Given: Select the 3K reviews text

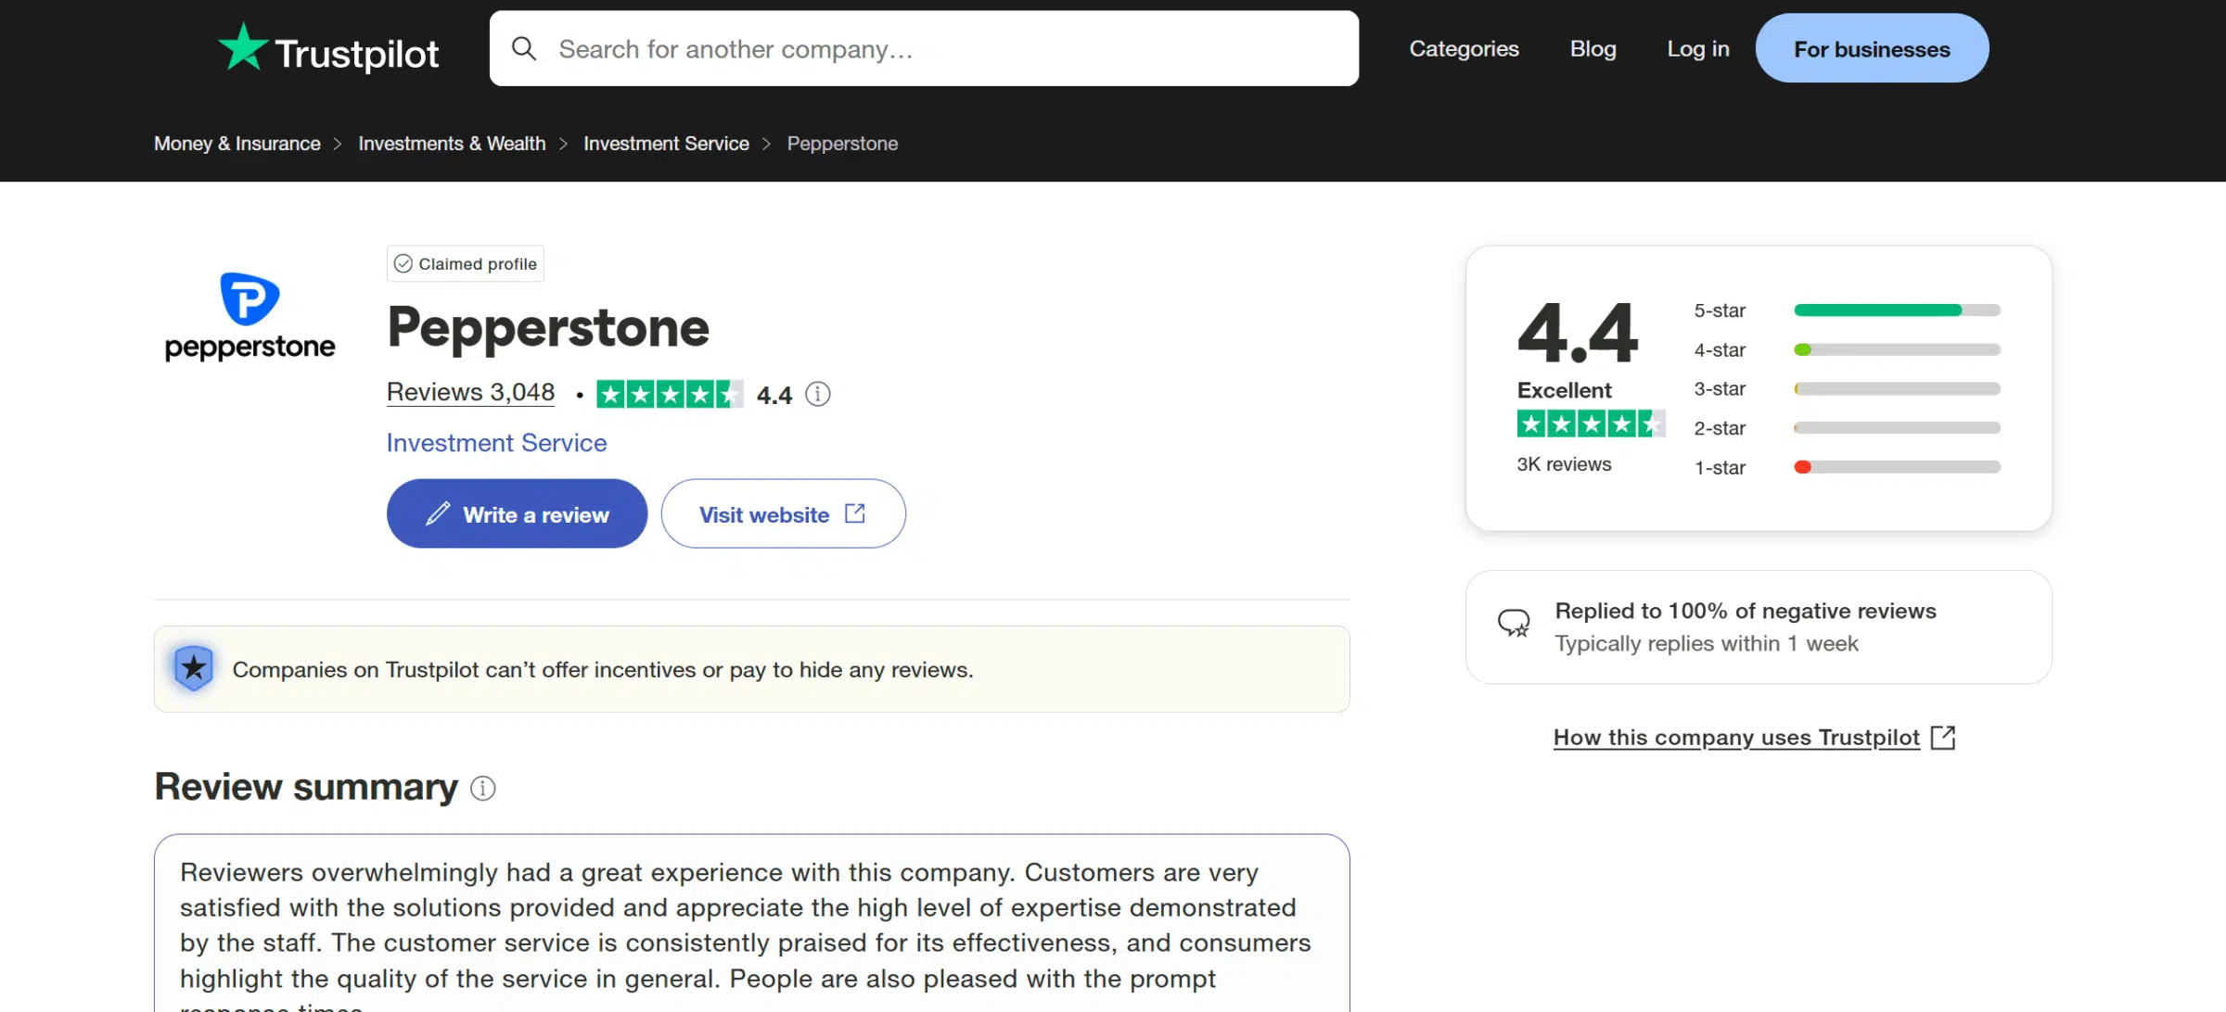Looking at the screenshot, I should pos(1564,464).
